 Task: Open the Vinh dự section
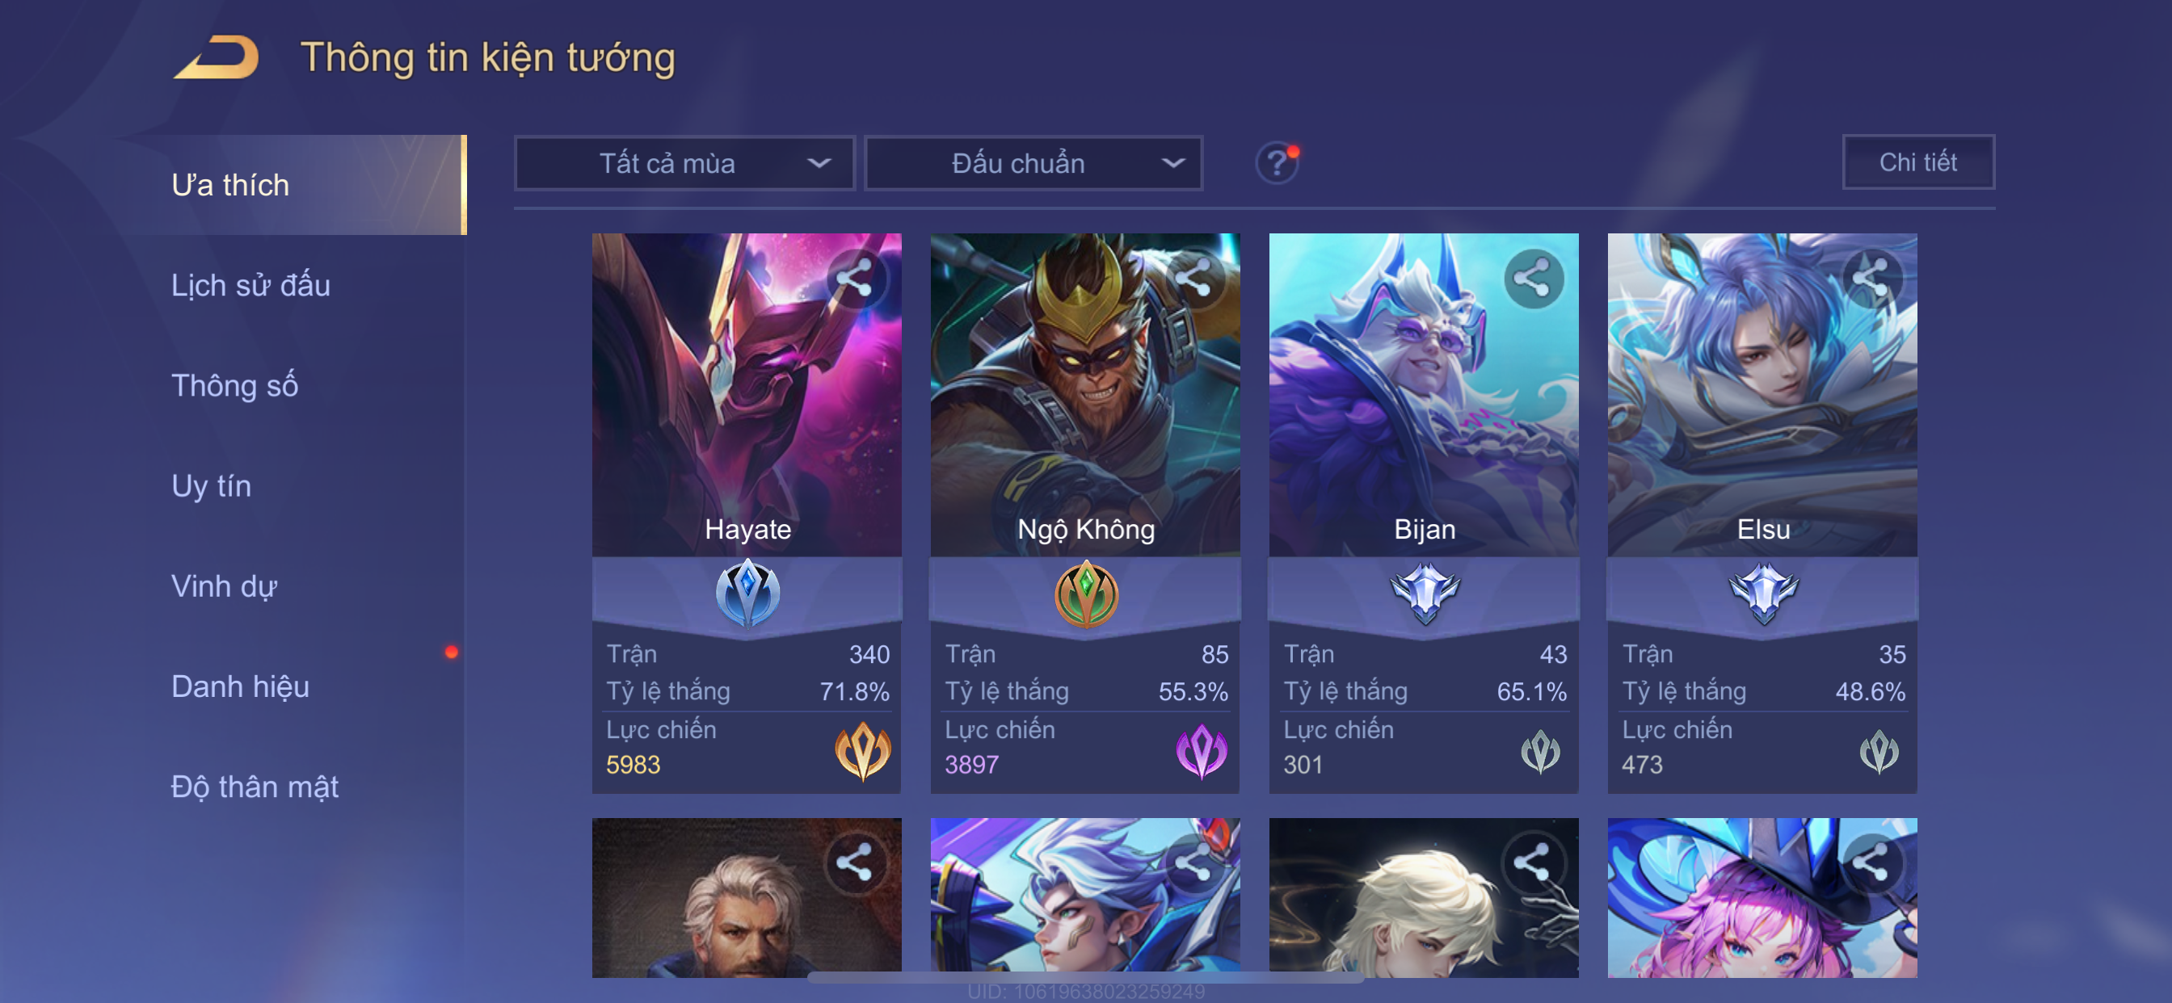tap(225, 585)
